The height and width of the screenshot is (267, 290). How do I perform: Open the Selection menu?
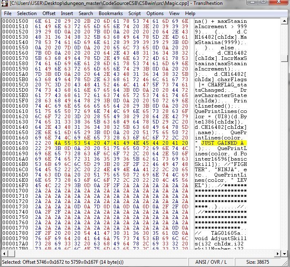click(27, 13)
